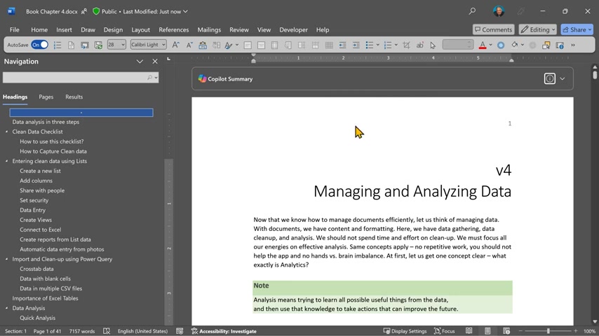This screenshot has height=336, width=599.
Task: Click the Crop tool icon
Action: click(407, 45)
